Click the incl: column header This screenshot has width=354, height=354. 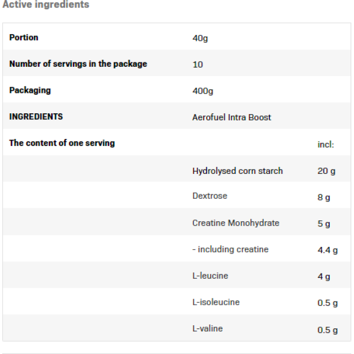tap(326, 144)
